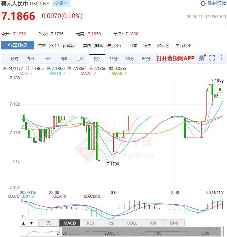
Task: Open the 欧元区 data link
Action: point(163,46)
